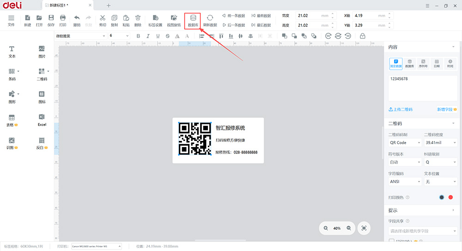Click the 撤销 undo arrow icon
The image size is (462, 251).
click(77, 21)
